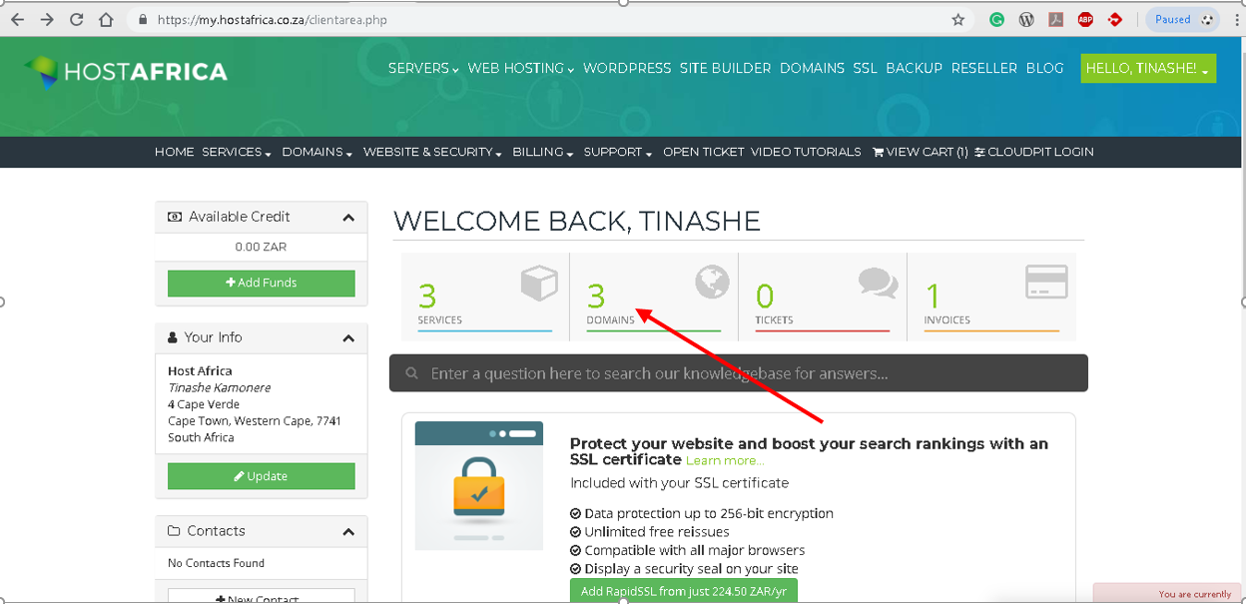Click the knowledgebase search field
This screenshot has width=1246, height=604.
(x=739, y=373)
